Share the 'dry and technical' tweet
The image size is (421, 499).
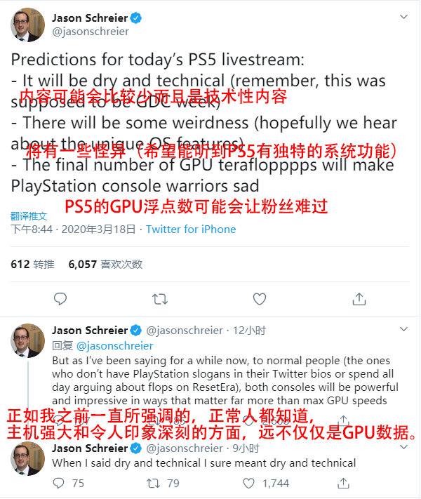click(343, 483)
